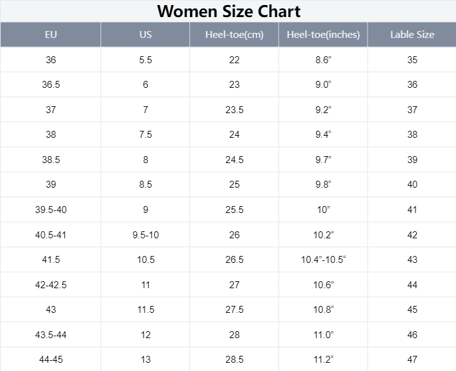Click the 28 cm heel-toe cell
Viewport: 456px width, 371px height.
pos(234,335)
